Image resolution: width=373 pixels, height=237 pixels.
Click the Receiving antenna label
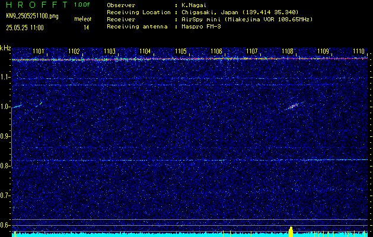point(137,27)
